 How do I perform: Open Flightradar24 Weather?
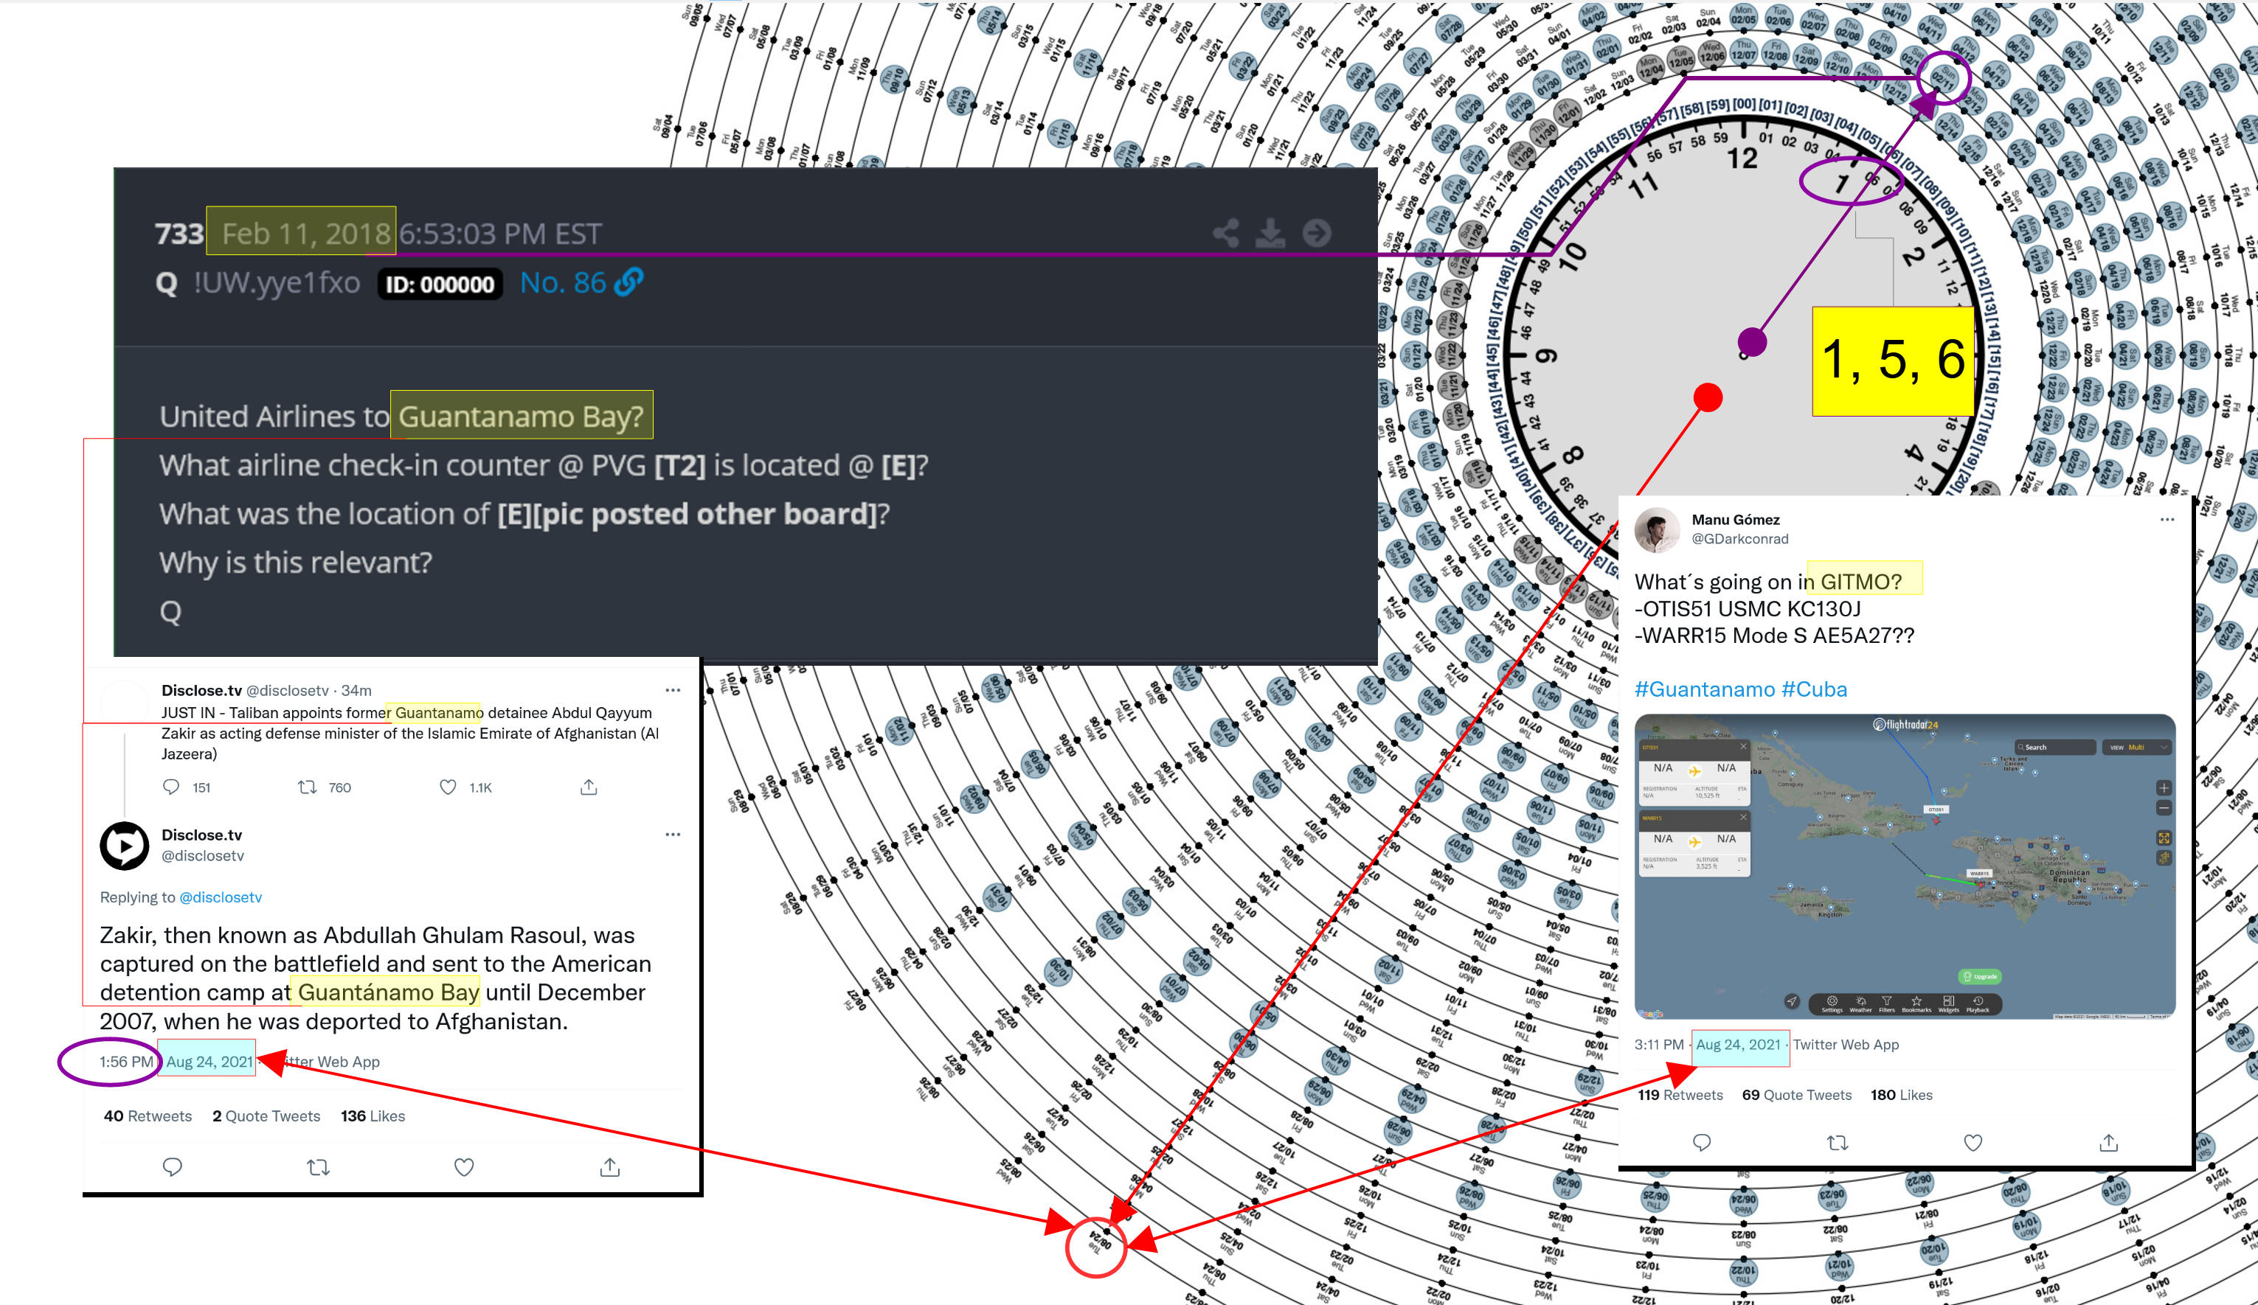1860,1004
